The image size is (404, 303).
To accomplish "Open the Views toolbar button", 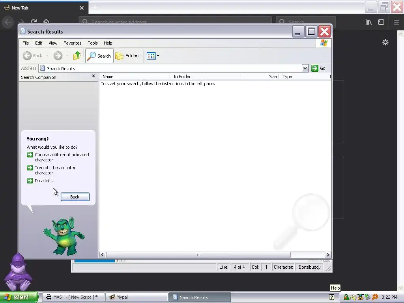I will pos(151,56).
